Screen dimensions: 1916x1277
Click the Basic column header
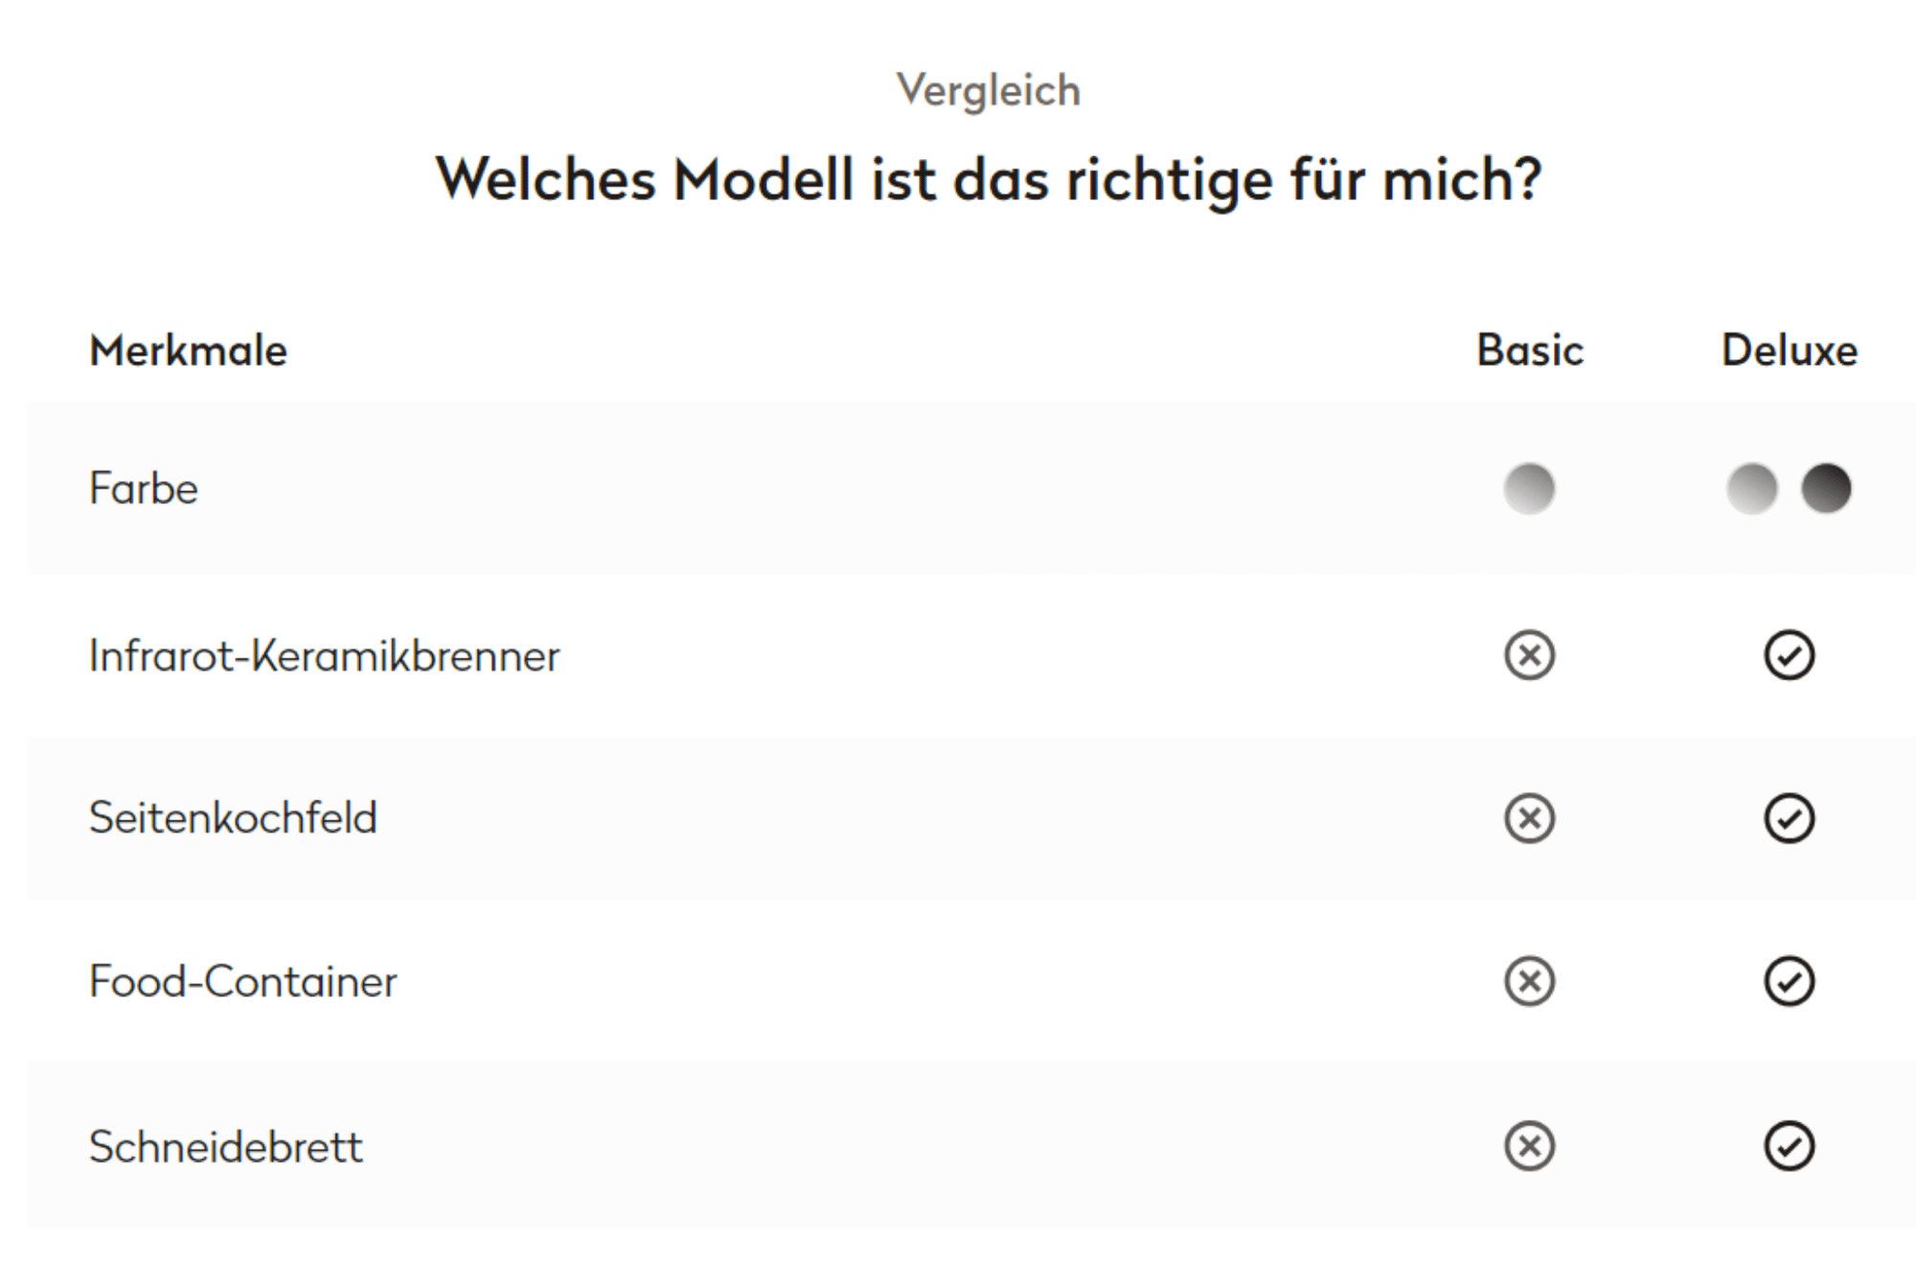click(x=1529, y=351)
